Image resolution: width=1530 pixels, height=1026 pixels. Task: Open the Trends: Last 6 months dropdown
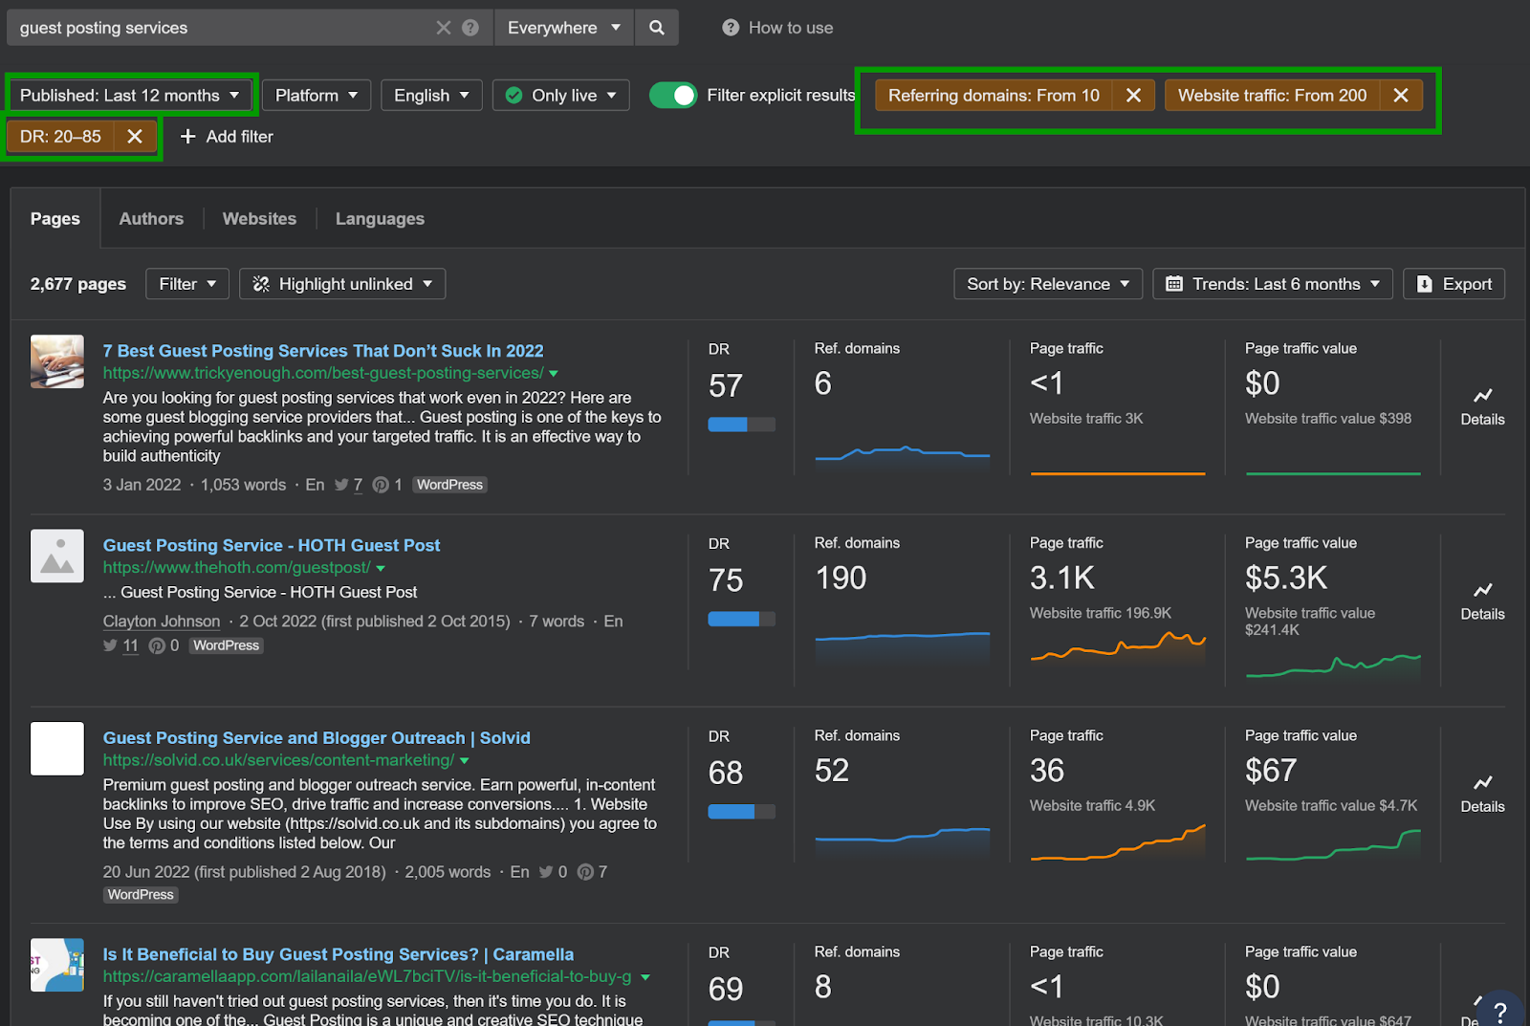1272,284
